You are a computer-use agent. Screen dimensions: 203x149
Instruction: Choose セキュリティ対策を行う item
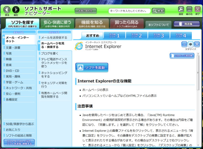pyautogui.click(x=54, y=85)
